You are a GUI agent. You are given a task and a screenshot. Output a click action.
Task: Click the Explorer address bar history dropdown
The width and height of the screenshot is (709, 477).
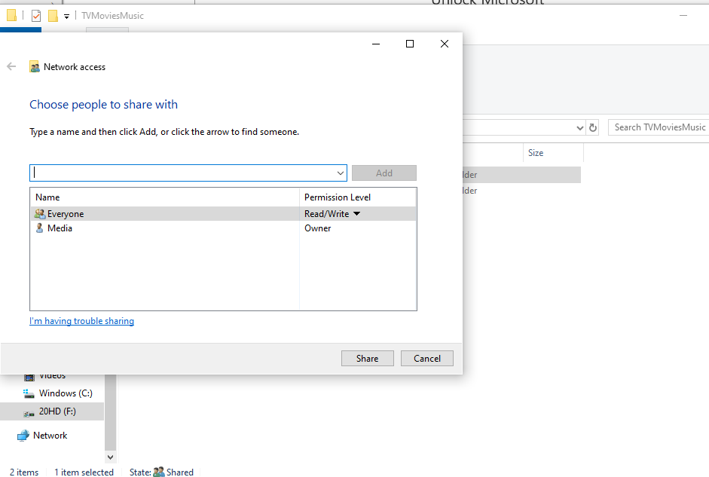point(579,128)
